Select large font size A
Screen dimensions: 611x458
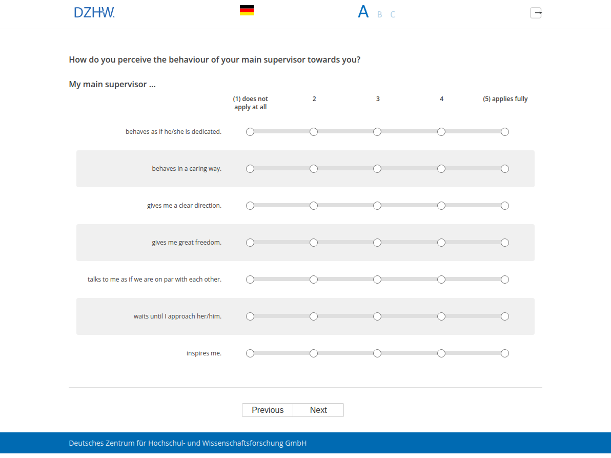pos(363,12)
